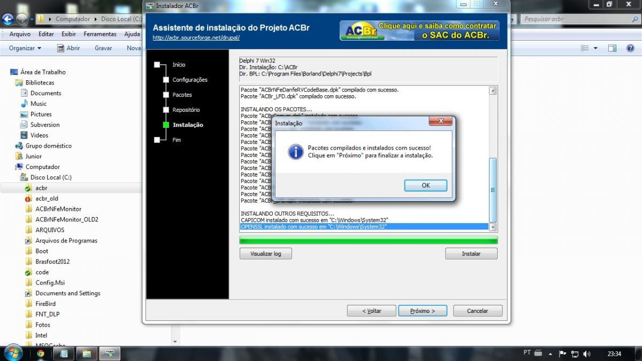Click the 23:34 taskbar clock
The image size is (642, 361).
click(615, 354)
